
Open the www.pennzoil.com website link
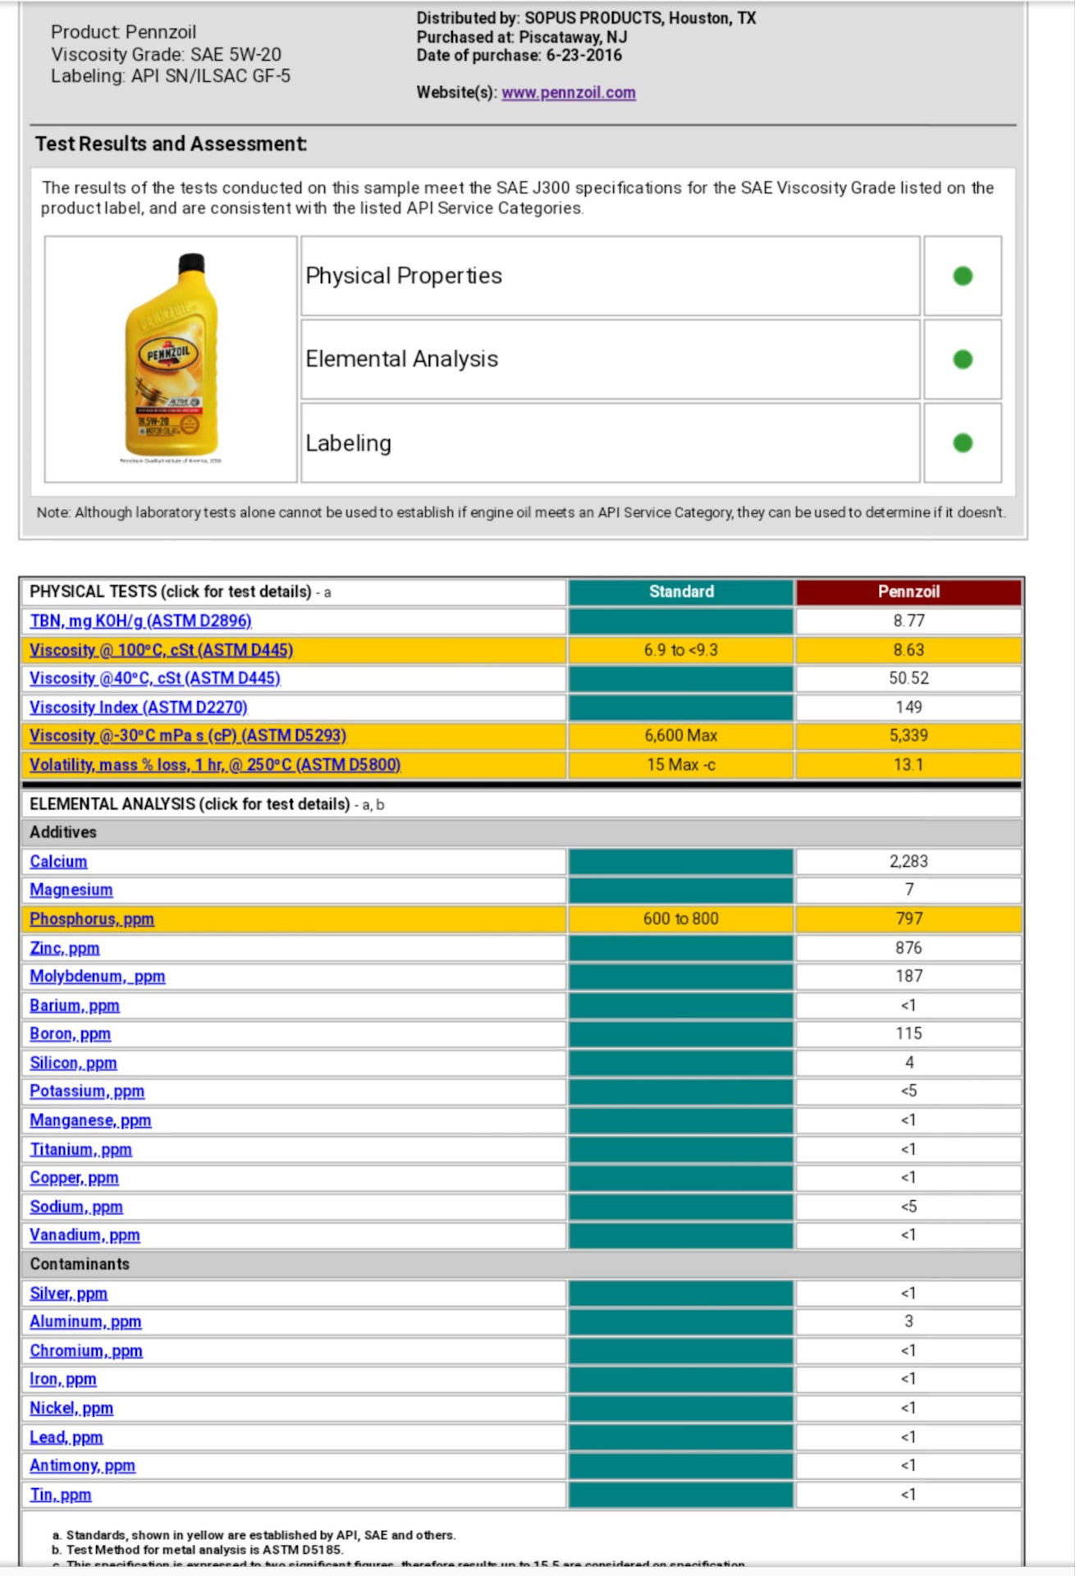tap(569, 93)
